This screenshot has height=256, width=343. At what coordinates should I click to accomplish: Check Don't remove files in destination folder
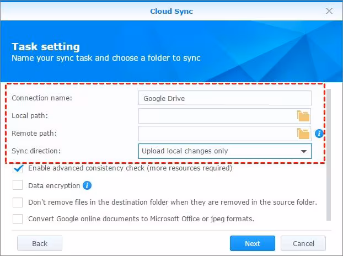(x=18, y=202)
